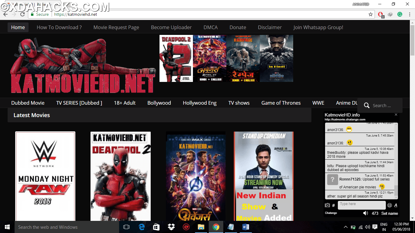Open the Game of Thrones category

tap(281, 103)
